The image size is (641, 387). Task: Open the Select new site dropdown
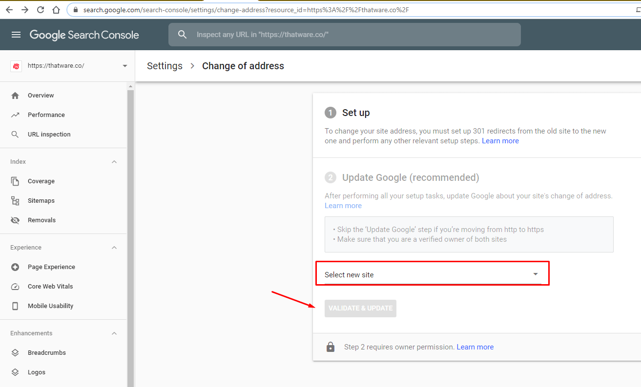pyautogui.click(x=433, y=274)
